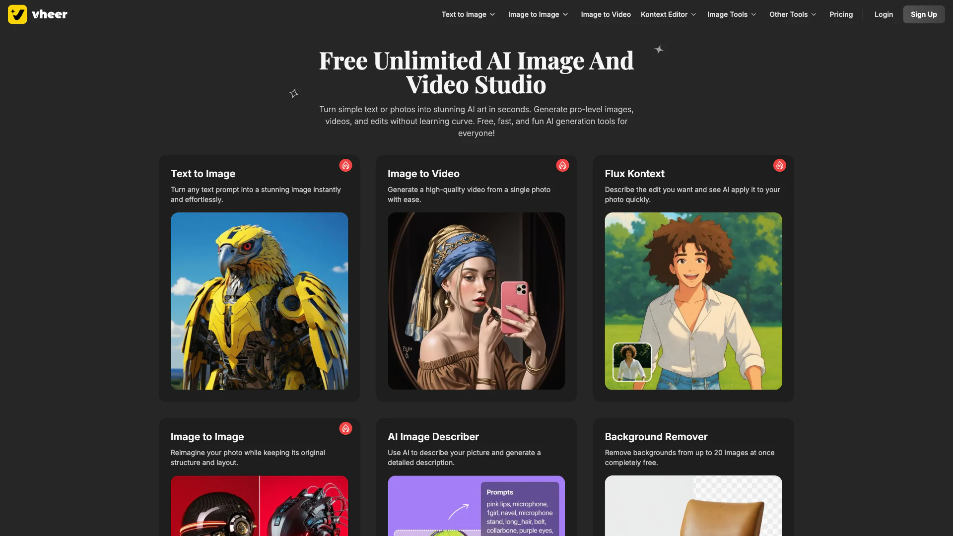The height and width of the screenshot is (536, 953).
Task: Click the flame badge on Image to Image card
Action: [x=345, y=428]
